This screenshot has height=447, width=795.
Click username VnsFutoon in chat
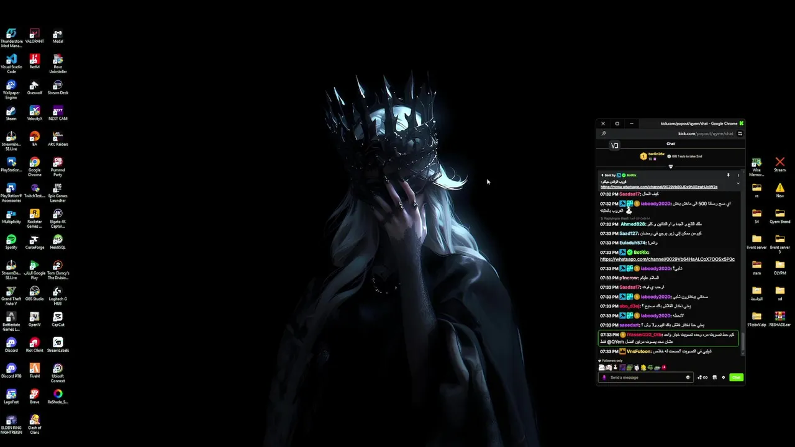pos(639,351)
